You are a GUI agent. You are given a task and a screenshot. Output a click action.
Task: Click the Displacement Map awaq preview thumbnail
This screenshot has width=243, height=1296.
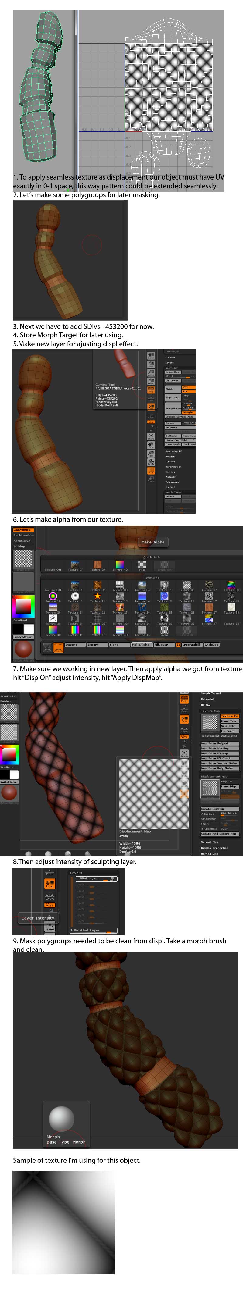tap(210, 789)
